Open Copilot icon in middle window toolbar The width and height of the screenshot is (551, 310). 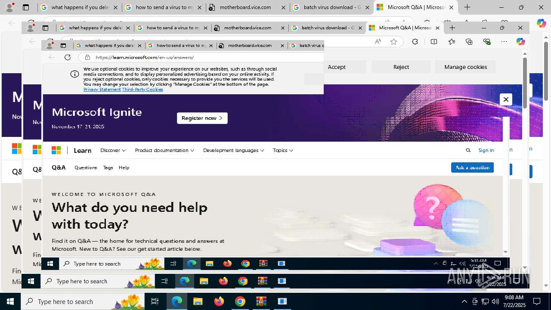(520, 41)
